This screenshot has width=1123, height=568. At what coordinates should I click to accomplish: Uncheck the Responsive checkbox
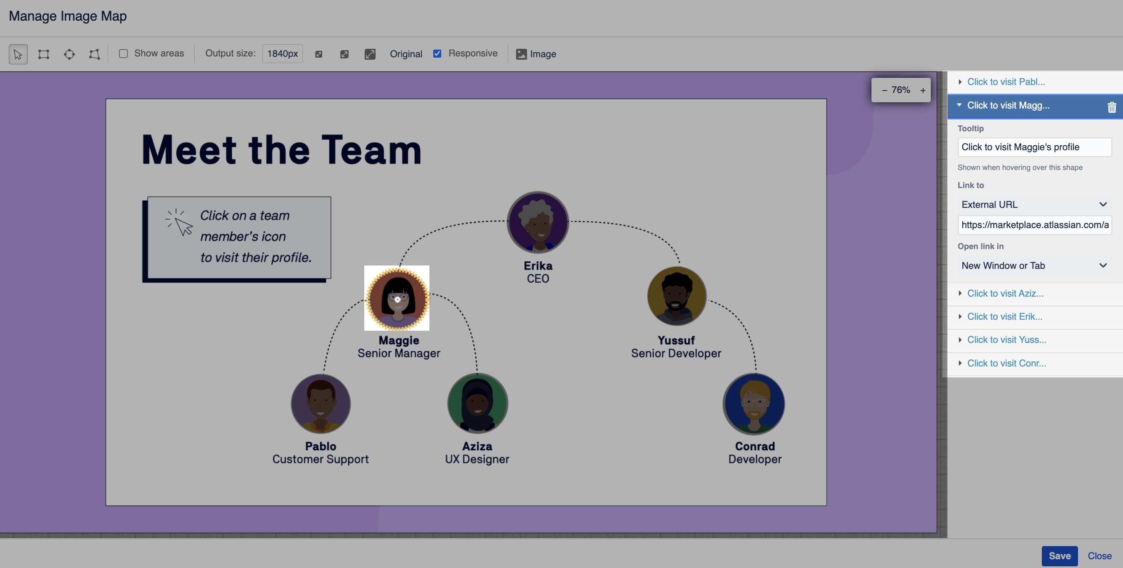click(437, 53)
